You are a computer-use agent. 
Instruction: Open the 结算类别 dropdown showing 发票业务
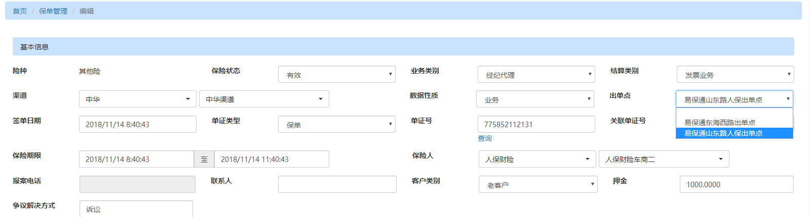tap(735, 75)
